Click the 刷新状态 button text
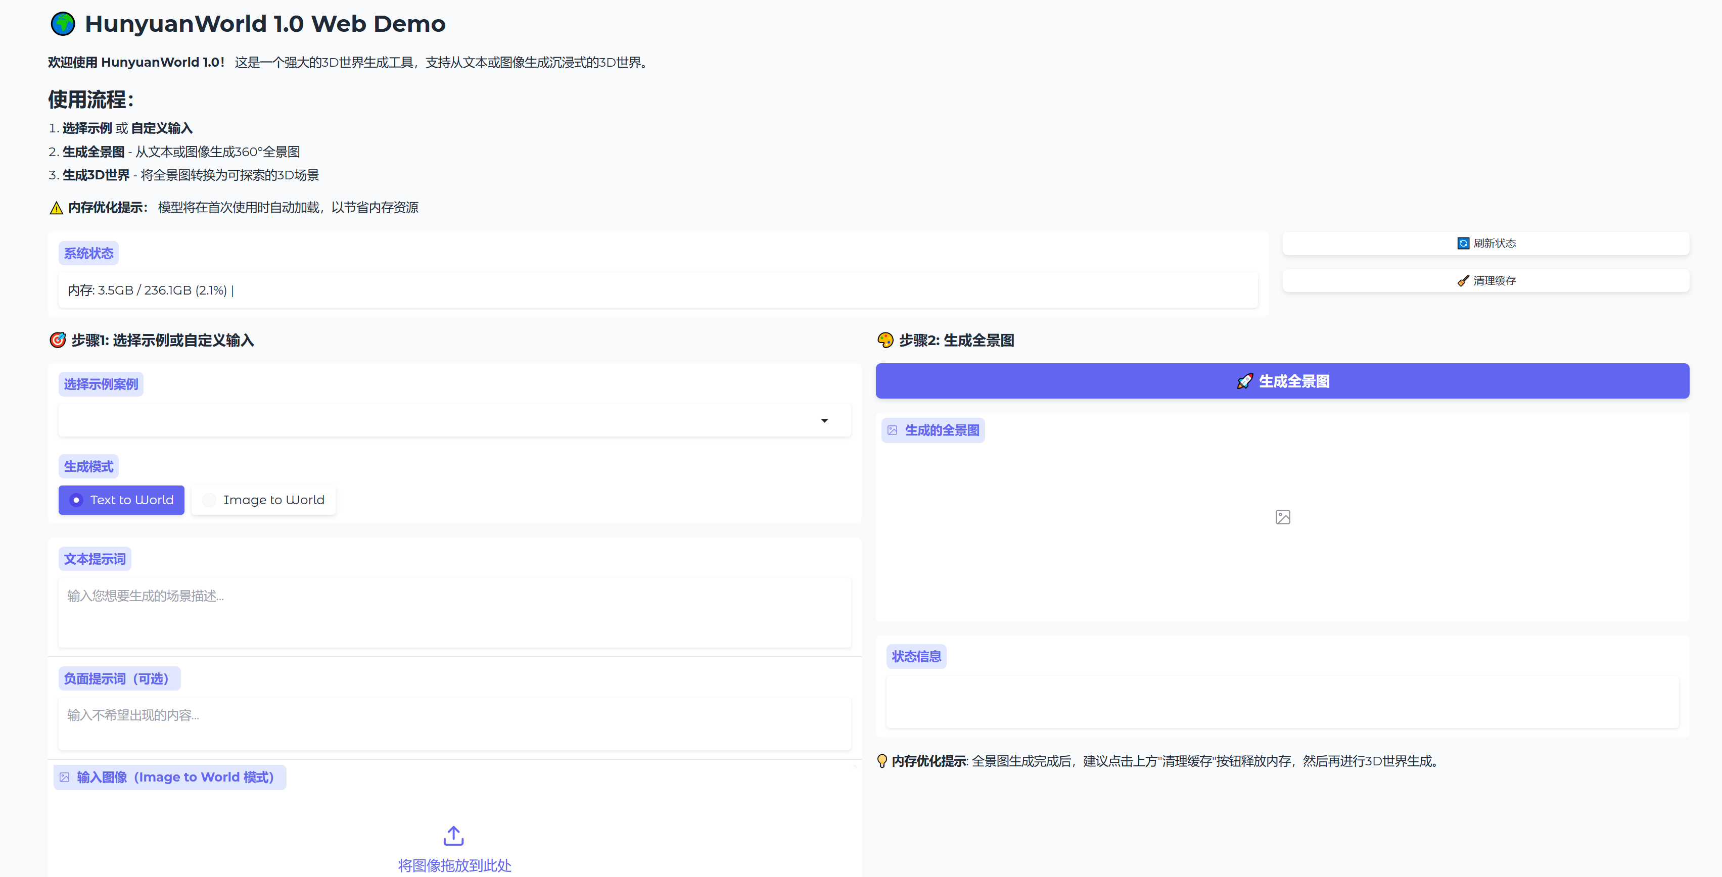Viewport: 1722px width, 877px height. pos(1495,243)
